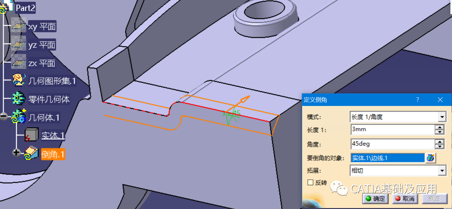Collapse the 几何体.1 tree node
This screenshot has width=452, height=209.
[4, 117]
